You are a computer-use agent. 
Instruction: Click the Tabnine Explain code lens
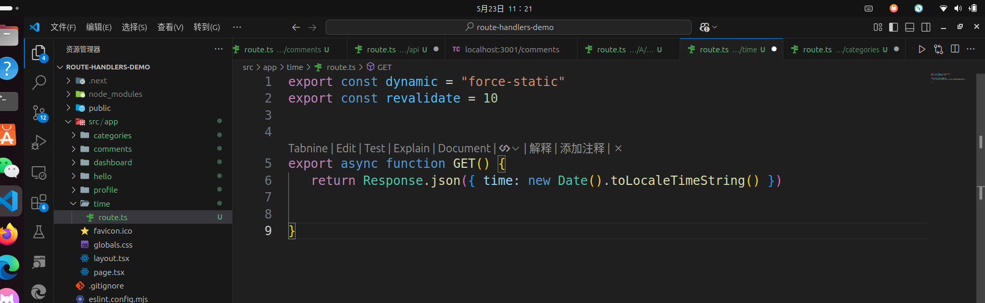pyautogui.click(x=411, y=149)
